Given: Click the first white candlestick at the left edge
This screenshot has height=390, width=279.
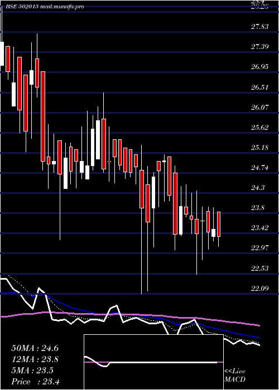Looking at the screenshot, I should [x=2, y=53].
